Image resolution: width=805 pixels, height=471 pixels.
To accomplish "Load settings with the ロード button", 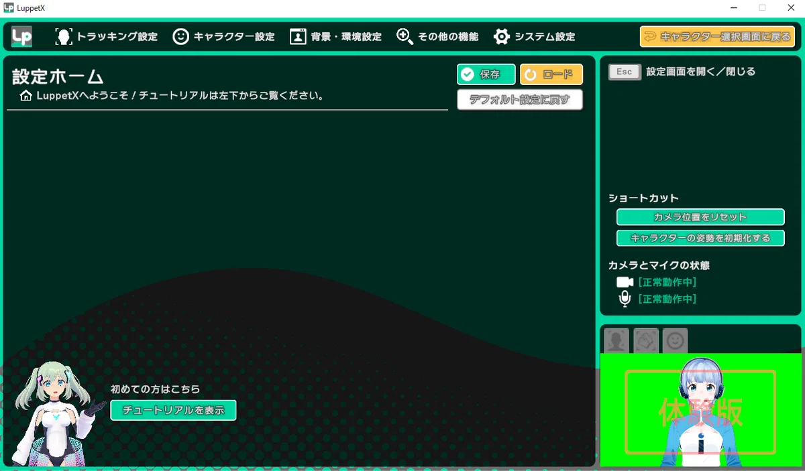I will (551, 74).
